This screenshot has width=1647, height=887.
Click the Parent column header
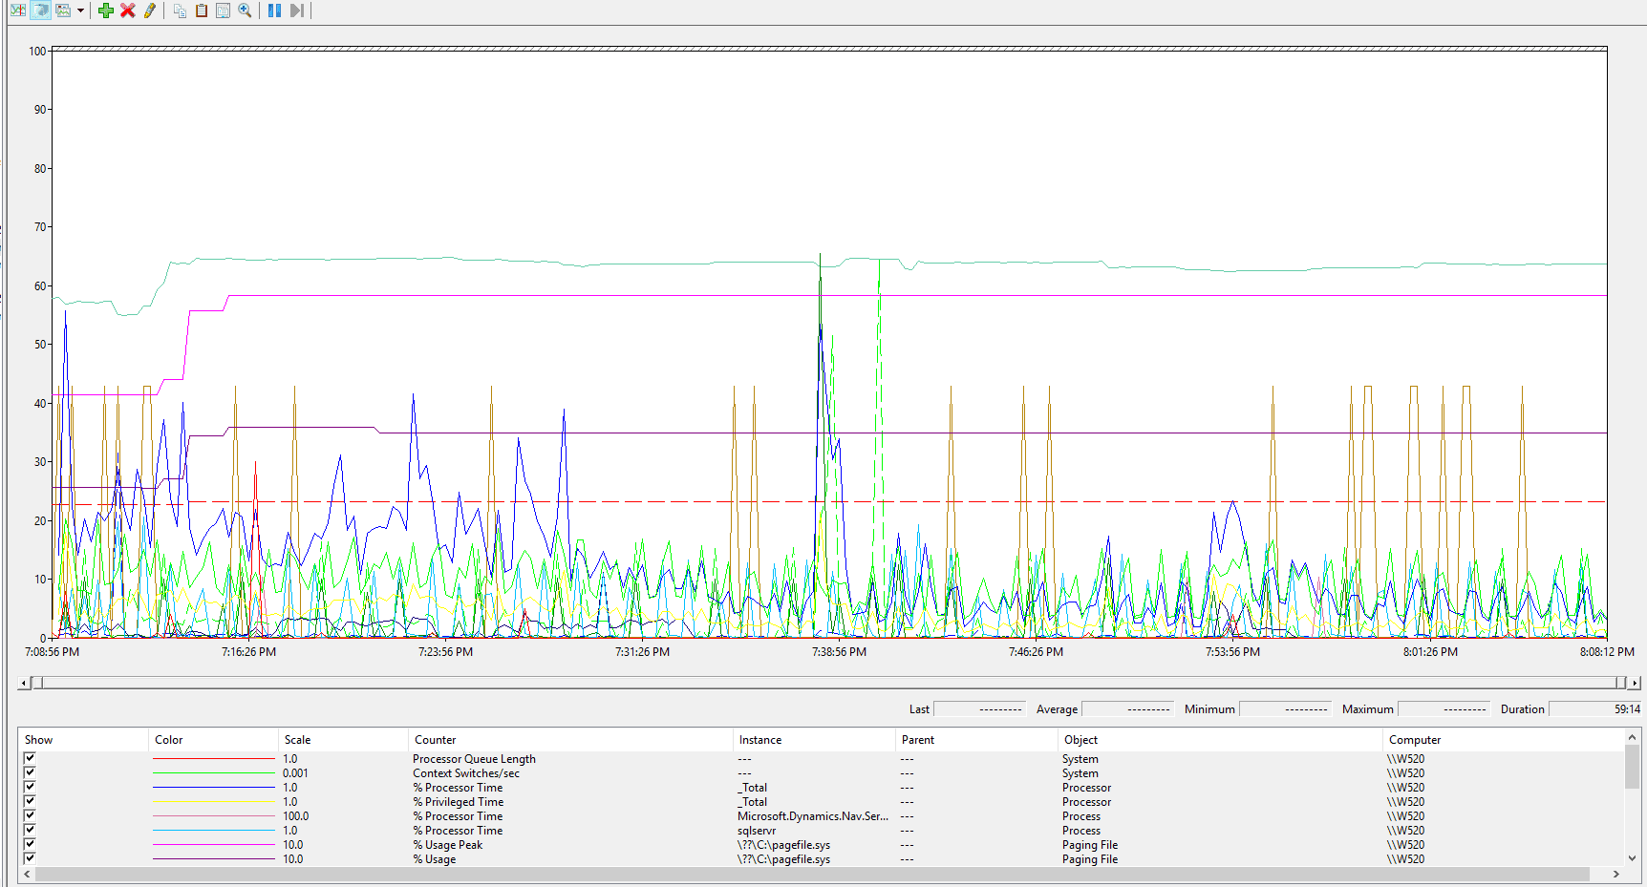coord(976,740)
